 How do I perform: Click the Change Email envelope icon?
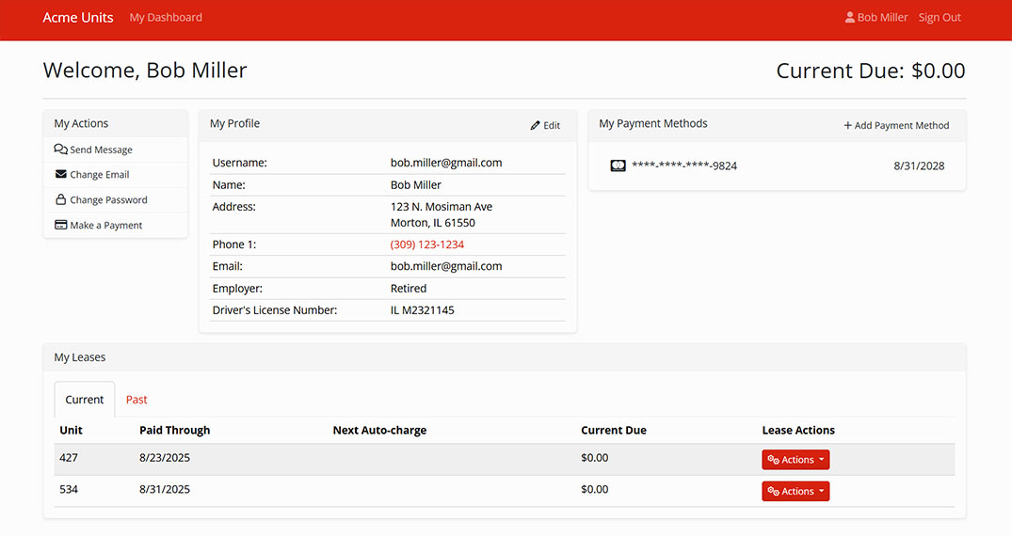(60, 174)
